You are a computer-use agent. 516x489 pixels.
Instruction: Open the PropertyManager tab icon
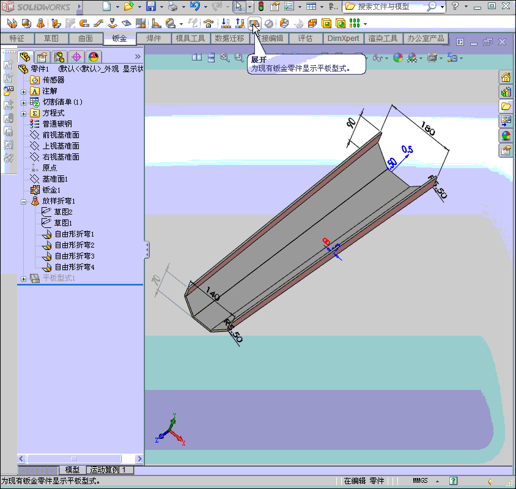pos(42,57)
